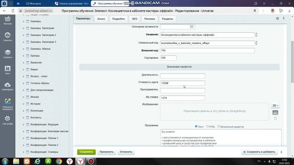This screenshot has height=165, width=294.
Task: Drop images in the Изображения upload area
Action: tap(215, 111)
